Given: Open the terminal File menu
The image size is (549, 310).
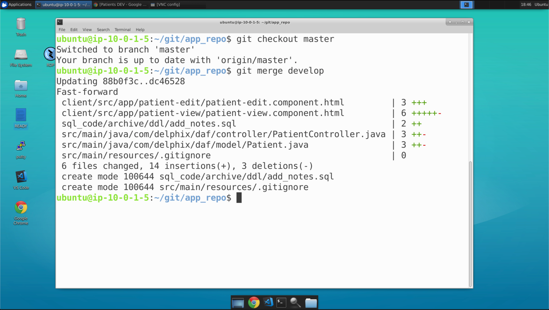Looking at the screenshot, I should [62, 30].
